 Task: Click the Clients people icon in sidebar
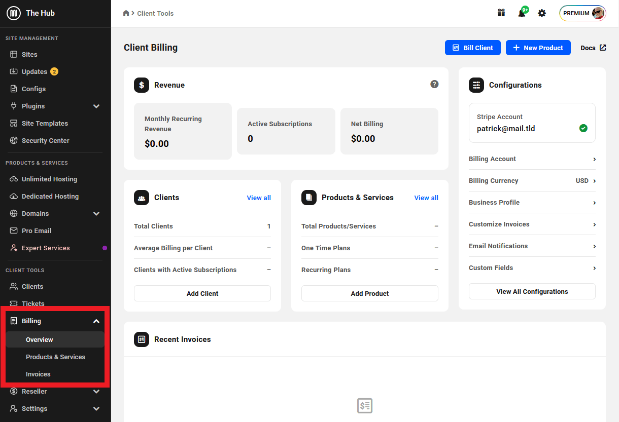[14, 286]
